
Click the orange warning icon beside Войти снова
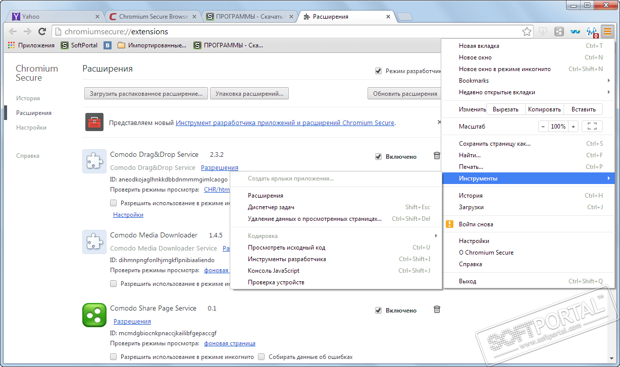point(449,224)
